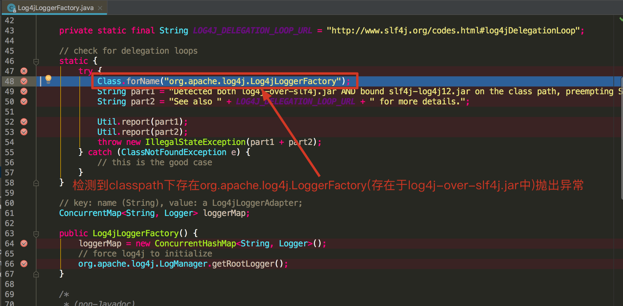Click ClassNotFoundException in the catch clause
This screenshot has width=623, height=306.
174,152
